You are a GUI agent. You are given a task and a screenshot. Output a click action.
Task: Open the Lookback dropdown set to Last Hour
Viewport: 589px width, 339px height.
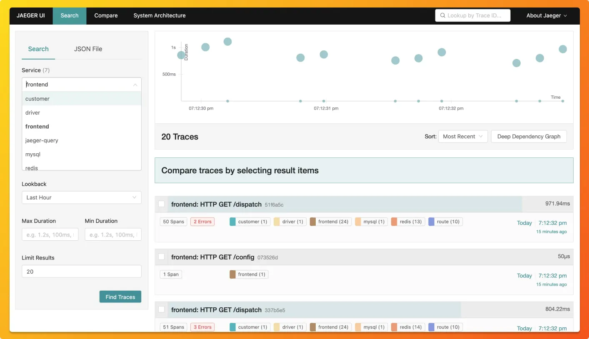[82, 197]
